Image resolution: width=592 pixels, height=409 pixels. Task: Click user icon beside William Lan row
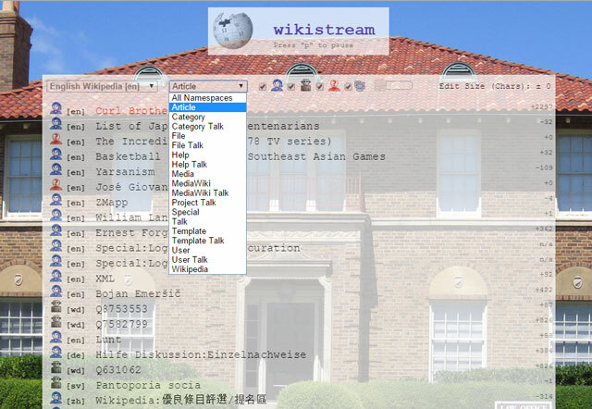(55, 215)
